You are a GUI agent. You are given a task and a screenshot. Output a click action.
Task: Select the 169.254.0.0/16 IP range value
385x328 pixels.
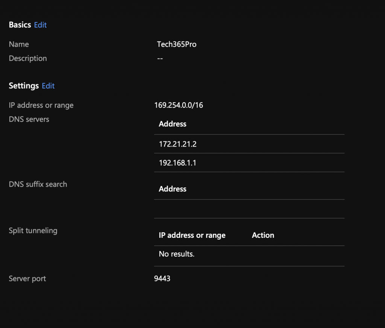click(179, 105)
